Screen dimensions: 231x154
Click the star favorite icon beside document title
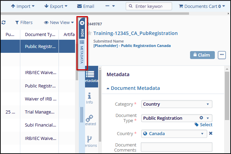click(x=90, y=33)
